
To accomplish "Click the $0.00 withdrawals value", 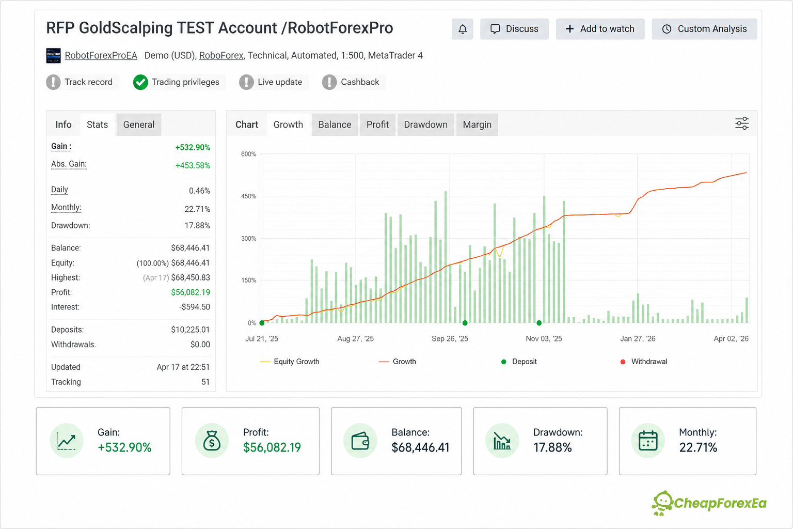I will tap(200, 345).
